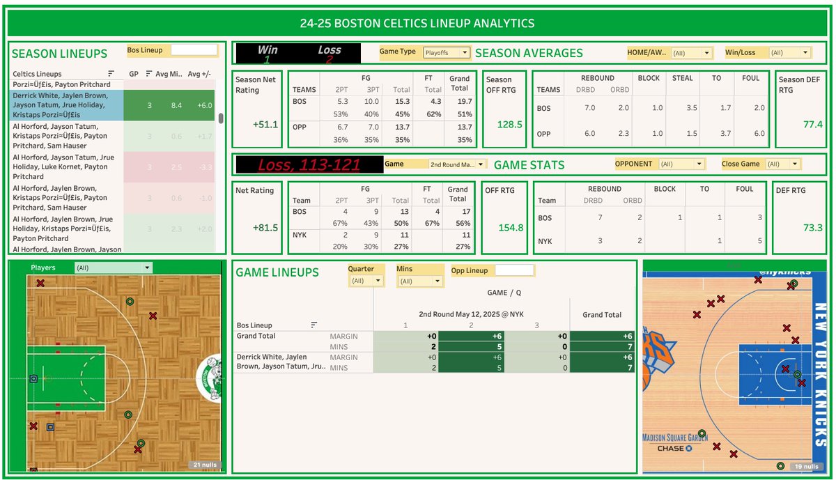Select the lineup containing Luke Kornet
This screenshot has height=480, width=836.
(113, 167)
